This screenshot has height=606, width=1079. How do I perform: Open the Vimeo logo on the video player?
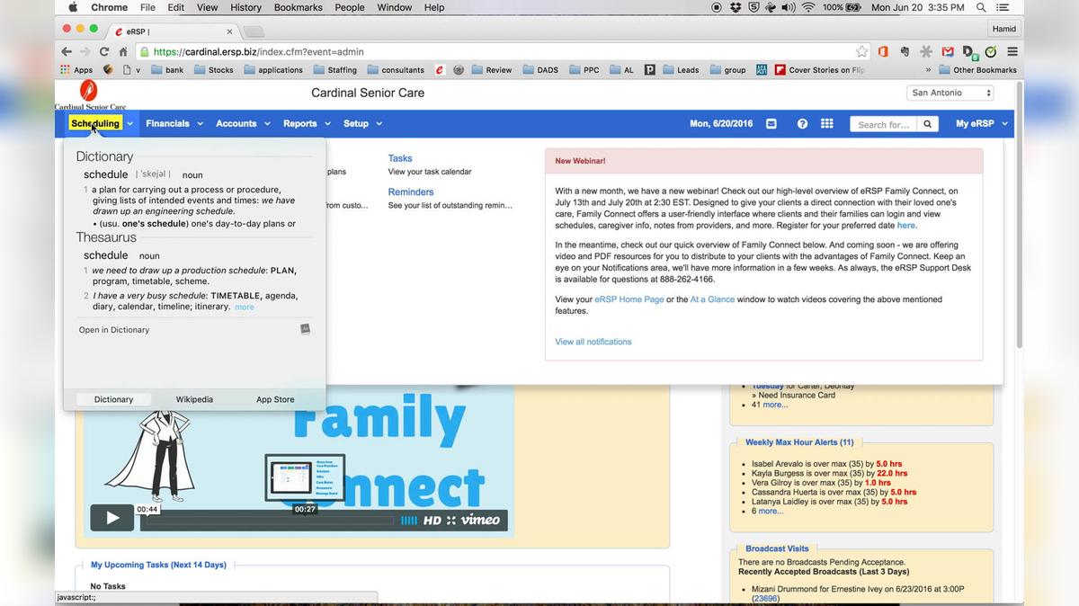[479, 520]
